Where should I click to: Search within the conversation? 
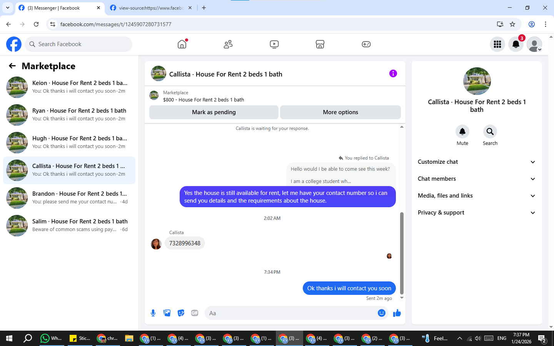coord(490,131)
